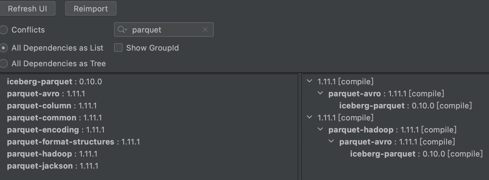Click the search magnifier history icon
Screen dimensions: 489x180
click(x=122, y=29)
